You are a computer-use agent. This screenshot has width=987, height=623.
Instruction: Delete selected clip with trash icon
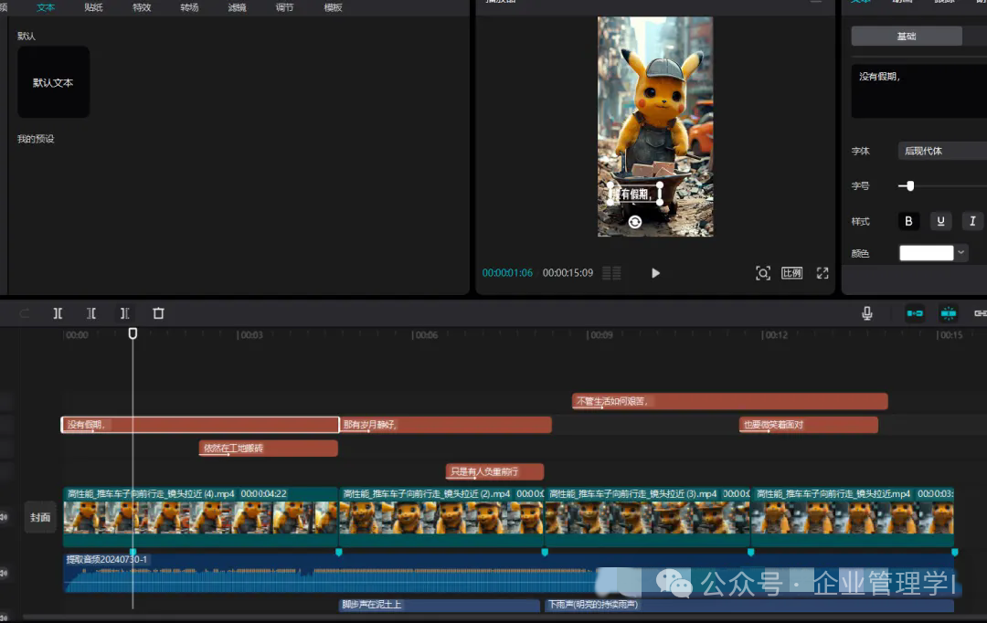coord(159,313)
